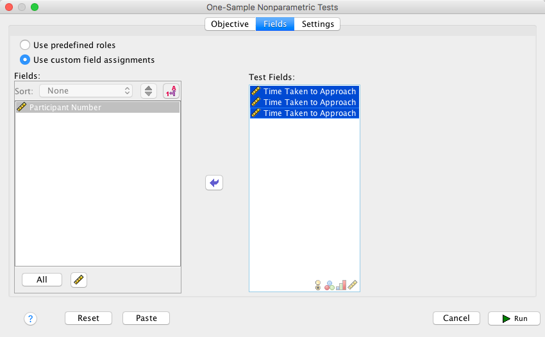Click the blue move-field arrow button
This screenshot has height=337, width=545.
tap(214, 183)
